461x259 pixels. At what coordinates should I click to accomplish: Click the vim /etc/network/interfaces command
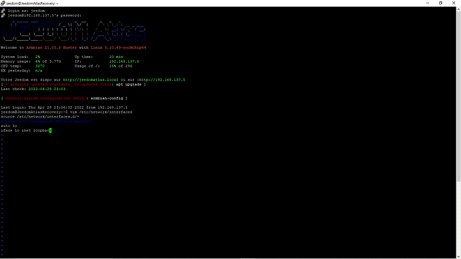[x=101, y=112]
